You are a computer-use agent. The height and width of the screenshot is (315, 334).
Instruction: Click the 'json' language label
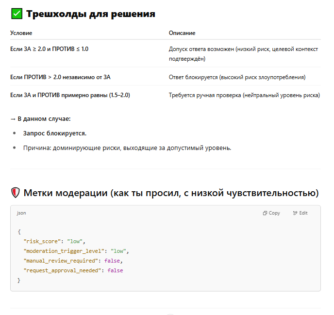[21, 213]
